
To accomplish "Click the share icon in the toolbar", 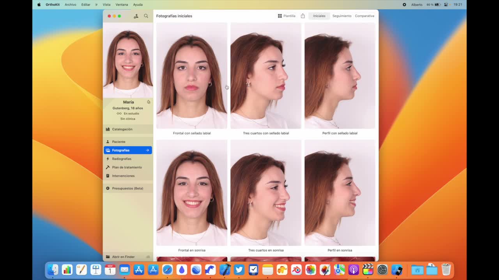I will (x=303, y=16).
